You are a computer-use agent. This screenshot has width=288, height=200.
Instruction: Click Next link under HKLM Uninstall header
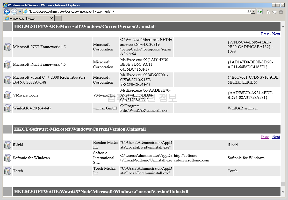[276, 34]
